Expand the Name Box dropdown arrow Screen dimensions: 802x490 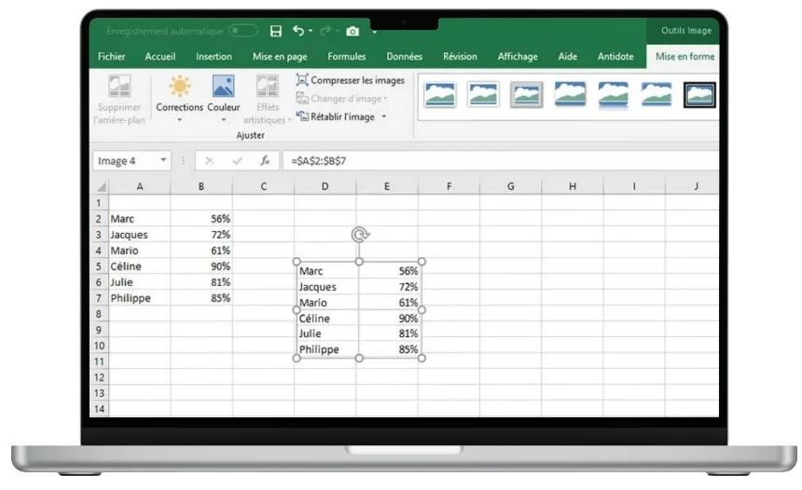pos(163,161)
